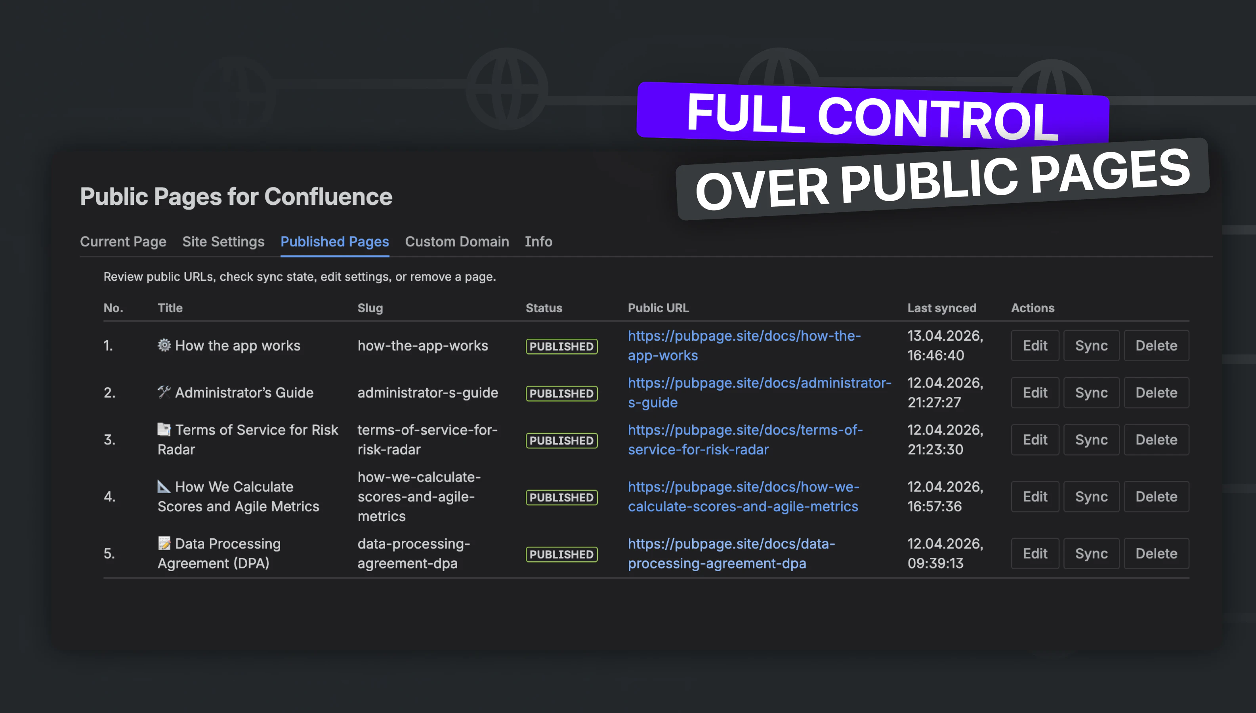Click the chart icon beside How We Calculate Scores
This screenshot has height=713, width=1256.
pos(164,487)
